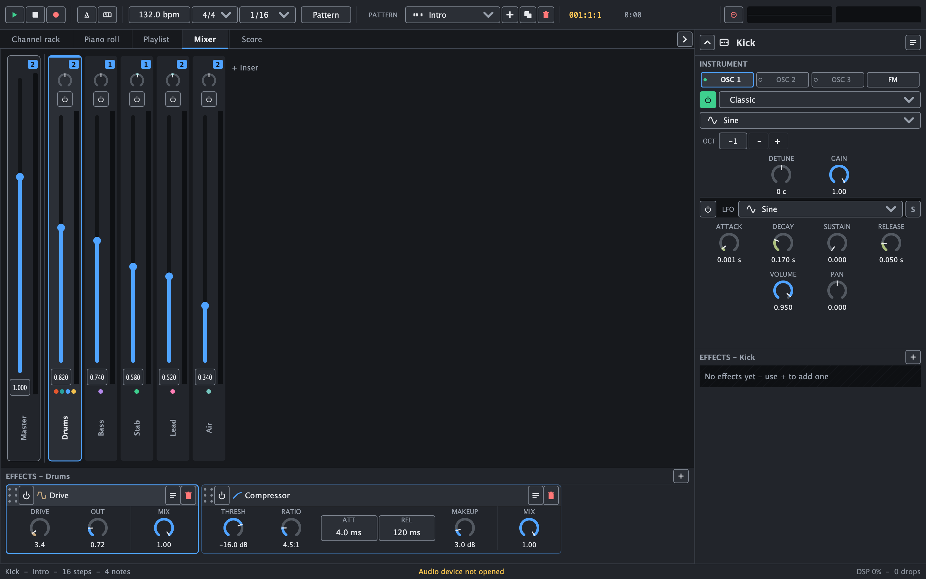This screenshot has height=579, width=926.
Task: Click the compressor THRESH knob
Action: [233, 528]
